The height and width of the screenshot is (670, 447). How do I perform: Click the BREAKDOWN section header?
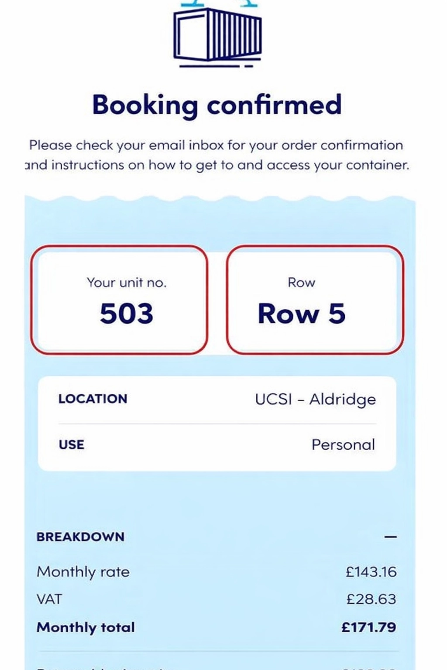click(x=80, y=537)
